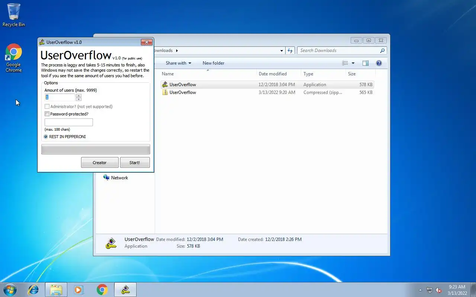Open the address bar history dropdown arrow
This screenshot has width=476, height=297.
coord(282,50)
